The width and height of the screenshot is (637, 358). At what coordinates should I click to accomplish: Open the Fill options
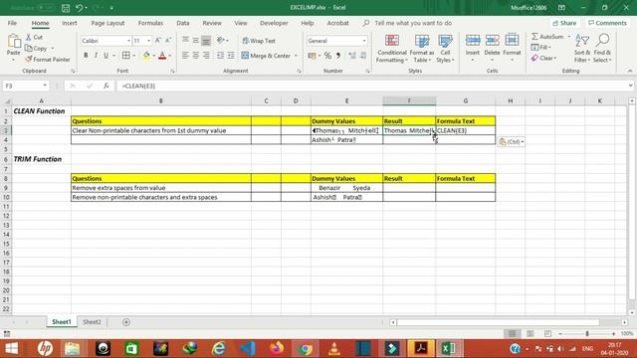pyautogui.click(x=541, y=48)
